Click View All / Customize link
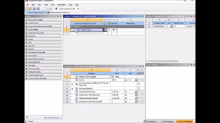 pyautogui.click(x=52, y=118)
